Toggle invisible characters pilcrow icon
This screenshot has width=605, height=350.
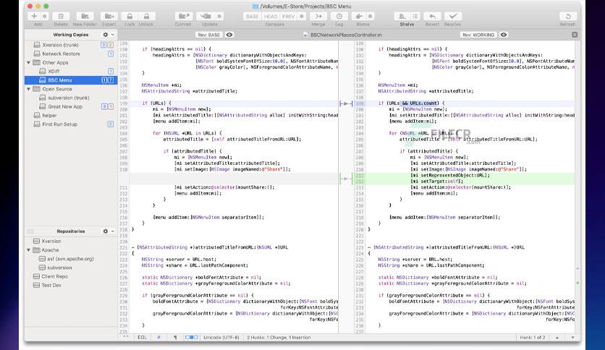(175, 338)
